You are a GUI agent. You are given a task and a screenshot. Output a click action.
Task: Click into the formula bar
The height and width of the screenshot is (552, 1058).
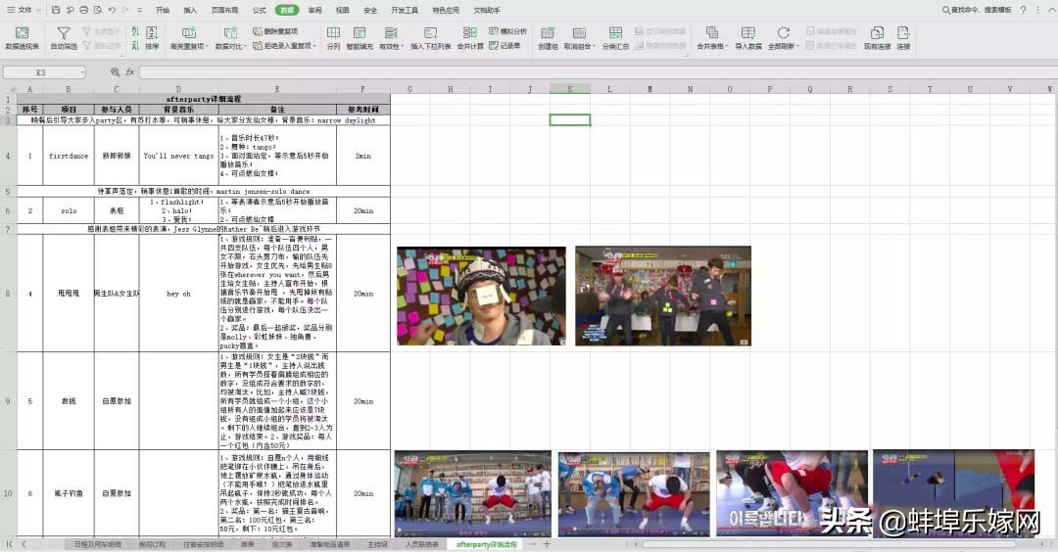tap(598, 72)
